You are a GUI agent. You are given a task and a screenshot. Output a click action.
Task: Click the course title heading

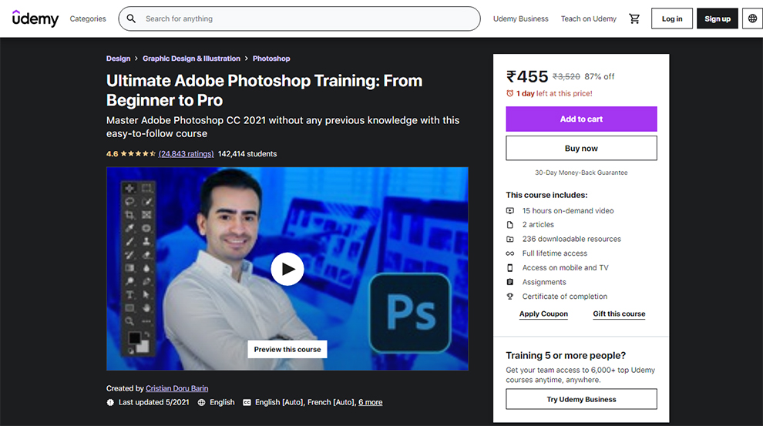(264, 90)
